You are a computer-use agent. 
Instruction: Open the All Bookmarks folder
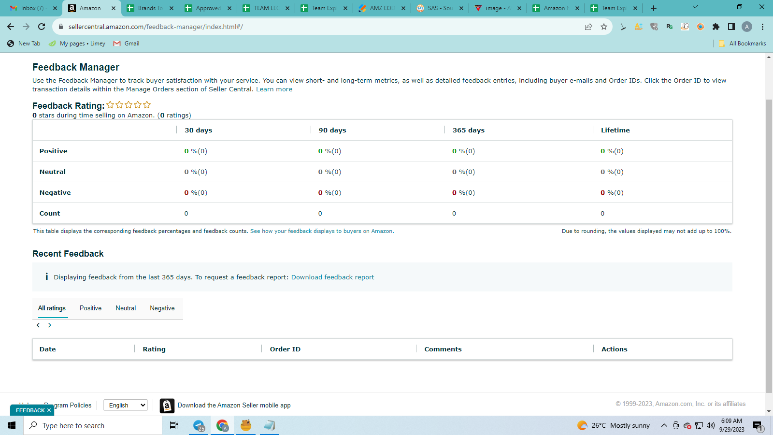coord(742,43)
